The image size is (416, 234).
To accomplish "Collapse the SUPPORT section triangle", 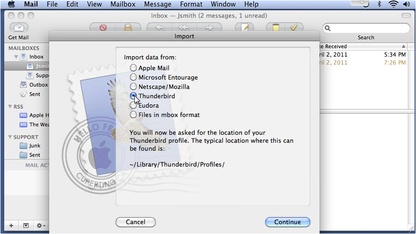I will [x=10, y=137].
